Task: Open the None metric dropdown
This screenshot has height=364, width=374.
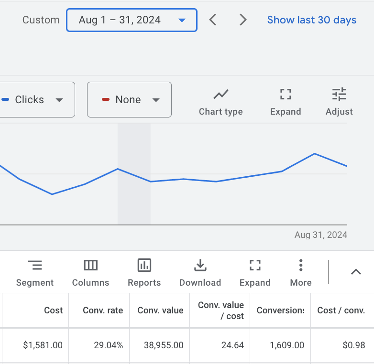Action: click(x=129, y=100)
